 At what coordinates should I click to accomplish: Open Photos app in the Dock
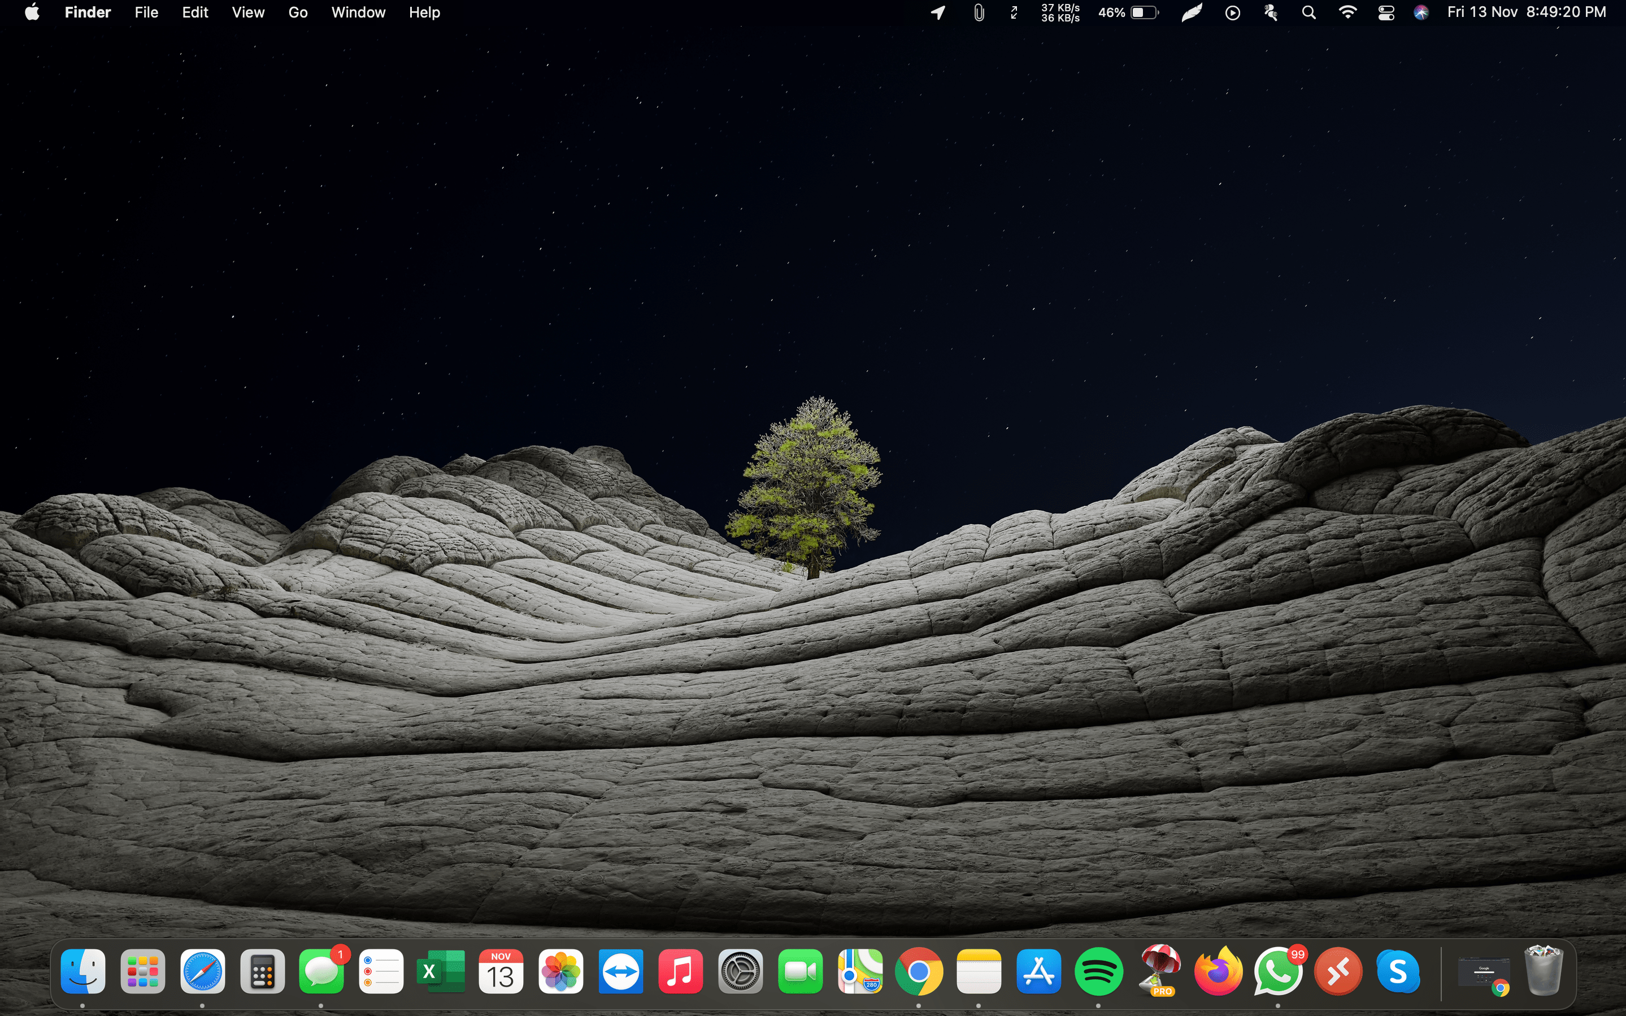[560, 972]
